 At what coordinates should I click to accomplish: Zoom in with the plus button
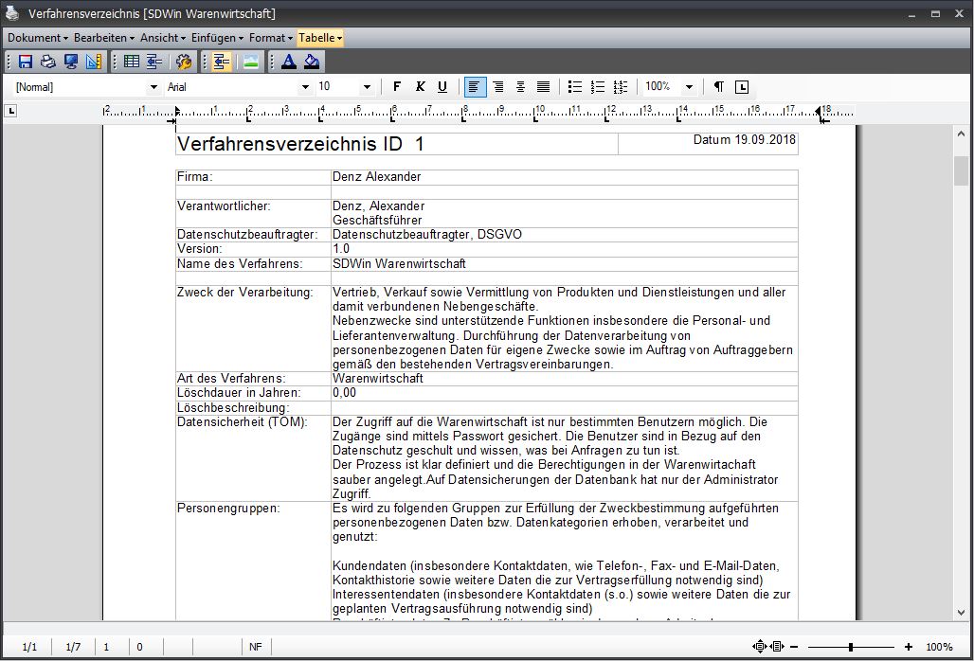point(909,647)
